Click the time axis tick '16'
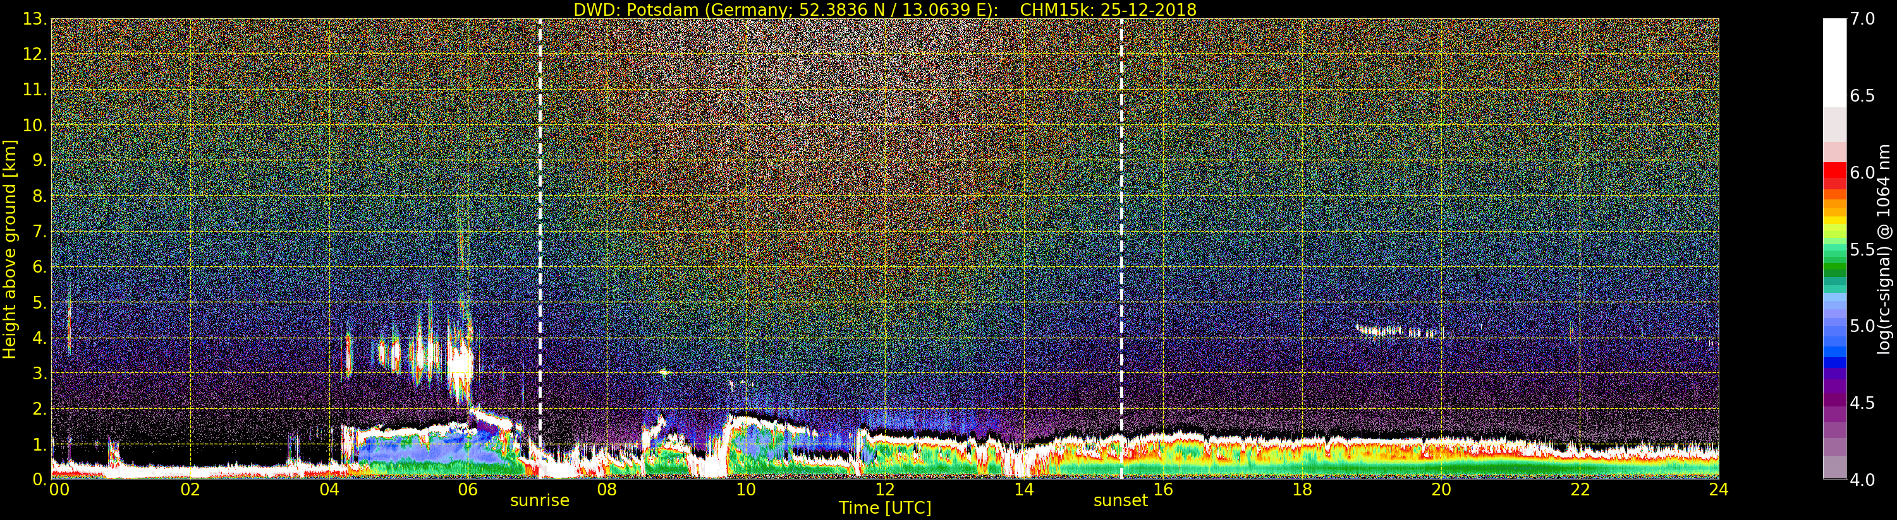This screenshot has width=1897, height=520. pyautogui.click(x=1163, y=490)
